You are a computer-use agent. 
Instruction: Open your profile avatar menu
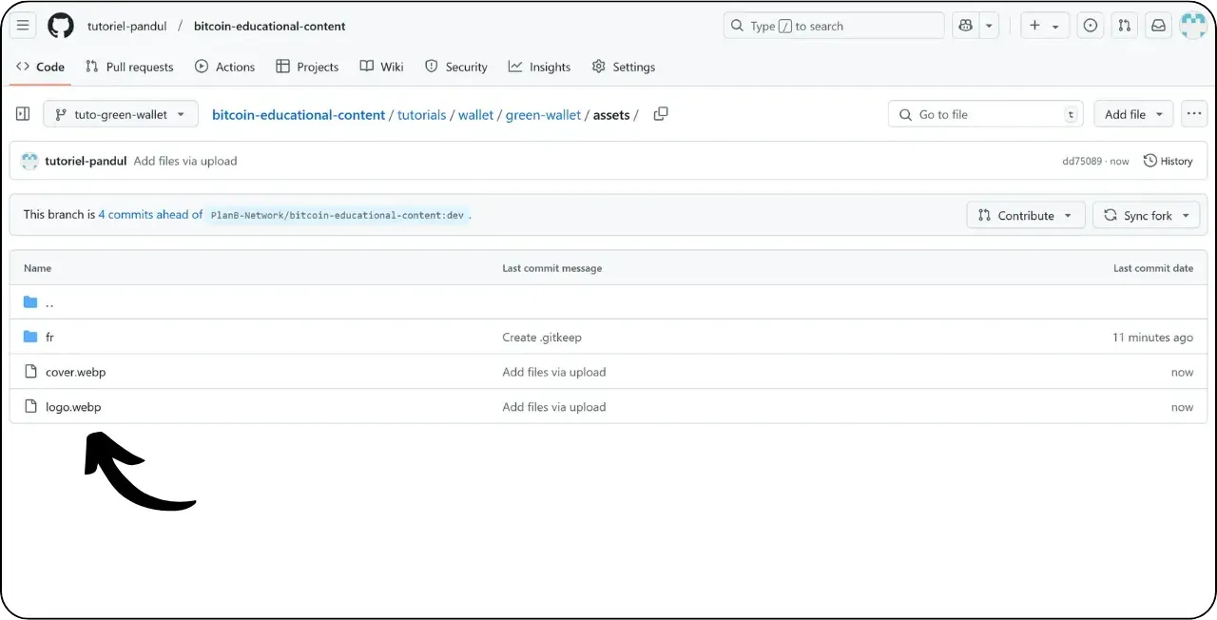pos(1193,26)
